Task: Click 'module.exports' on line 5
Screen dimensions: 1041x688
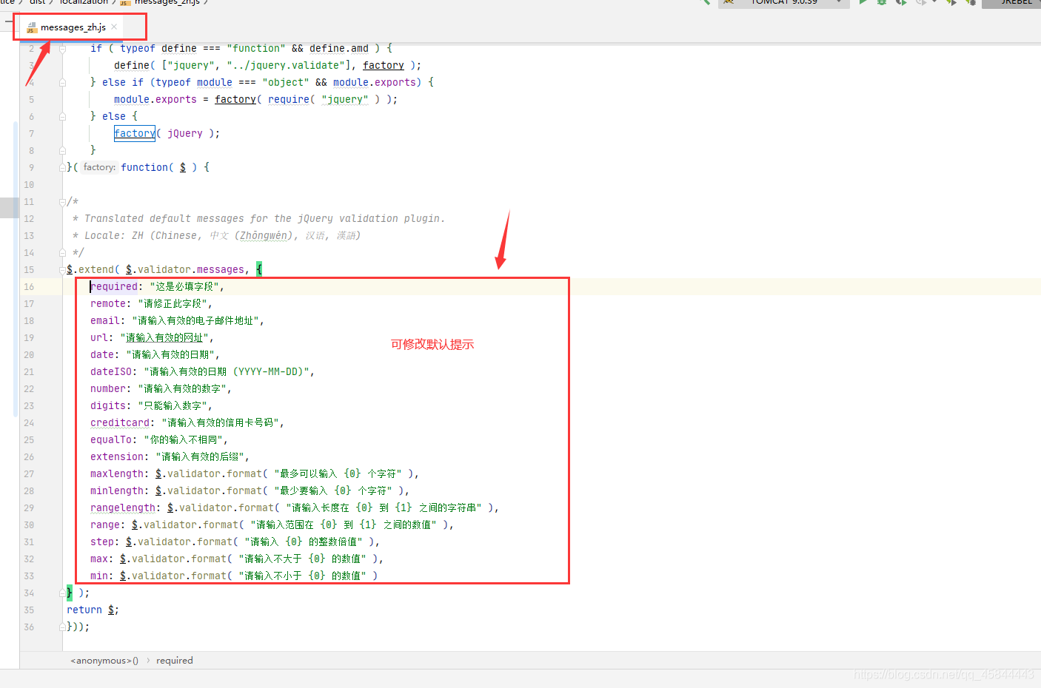Action: coord(155,100)
